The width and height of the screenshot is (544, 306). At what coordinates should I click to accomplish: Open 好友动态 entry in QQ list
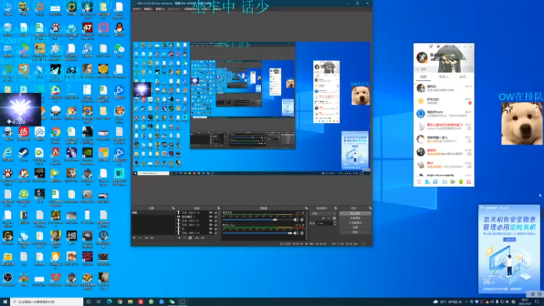coord(444,101)
